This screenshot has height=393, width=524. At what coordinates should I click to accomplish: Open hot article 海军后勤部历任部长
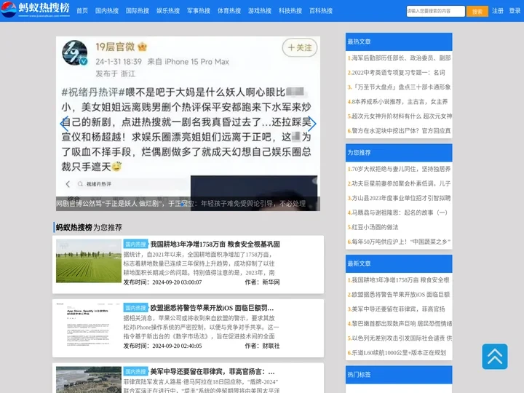[400, 58]
